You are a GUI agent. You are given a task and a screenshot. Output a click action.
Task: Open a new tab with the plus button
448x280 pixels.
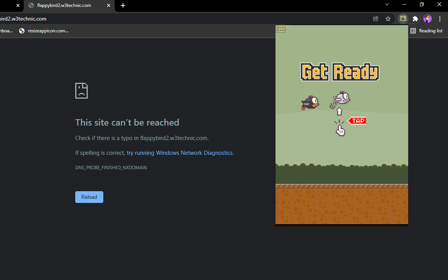coord(123,6)
